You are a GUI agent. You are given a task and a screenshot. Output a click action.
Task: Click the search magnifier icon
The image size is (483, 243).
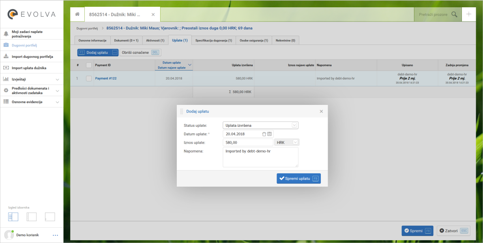click(x=454, y=14)
